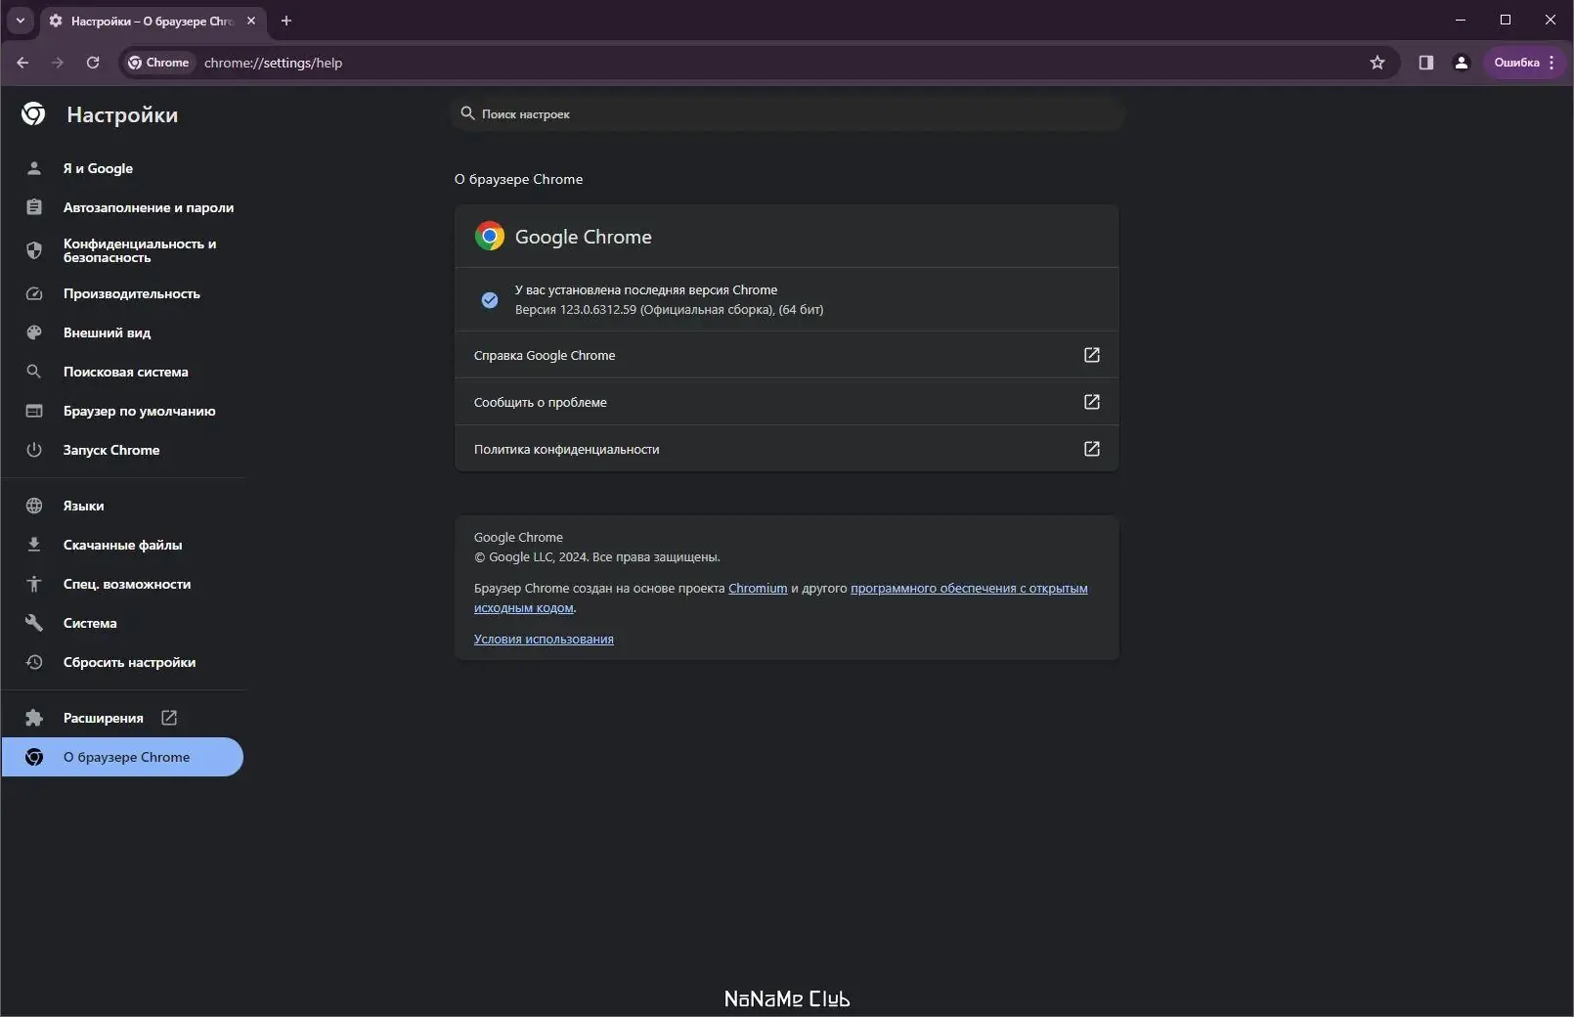Open the side panel icon
Screen dimensions: 1574x1017
pos(1426,63)
